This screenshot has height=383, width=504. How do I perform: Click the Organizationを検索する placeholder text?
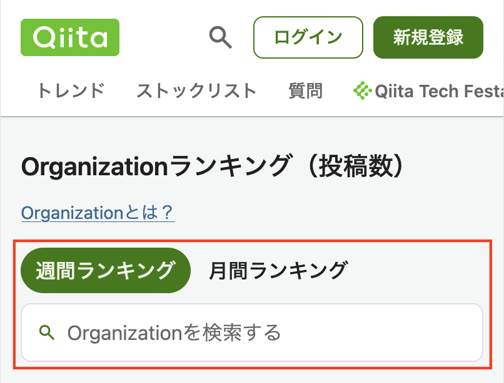point(174,332)
